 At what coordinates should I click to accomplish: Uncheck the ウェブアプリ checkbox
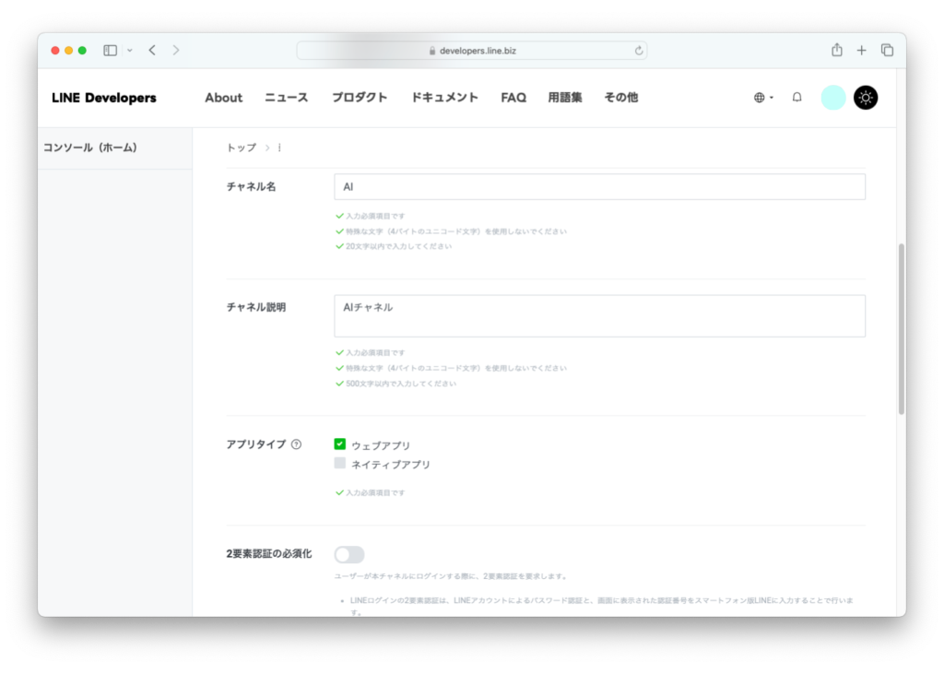340,444
